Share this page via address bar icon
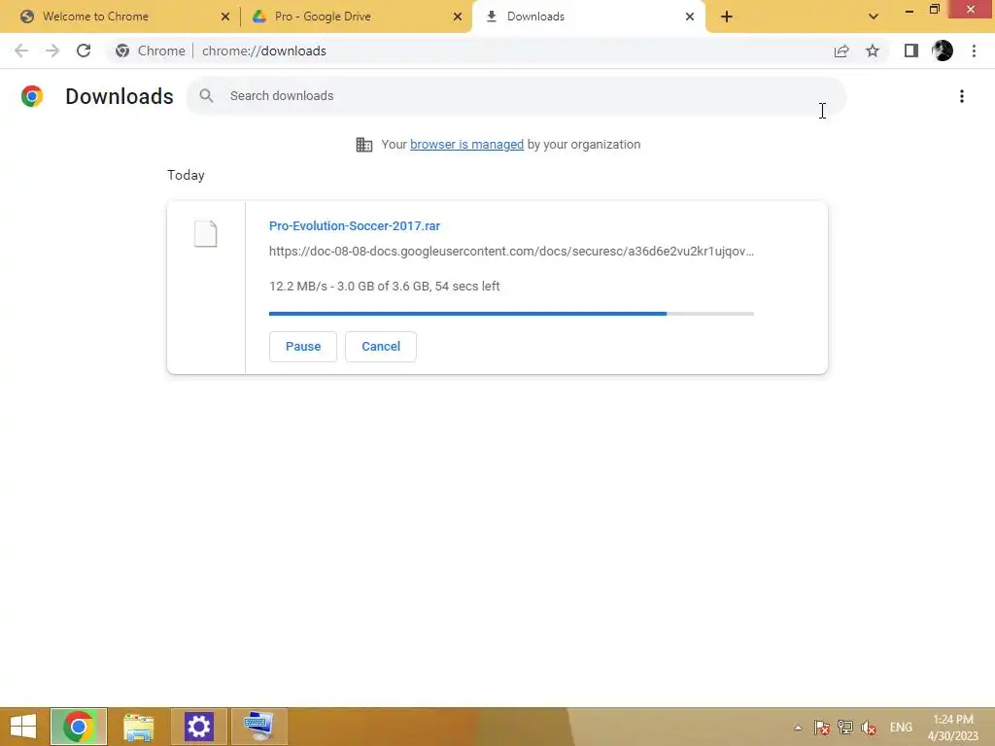This screenshot has width=995, height=746. tap(841, 51)
